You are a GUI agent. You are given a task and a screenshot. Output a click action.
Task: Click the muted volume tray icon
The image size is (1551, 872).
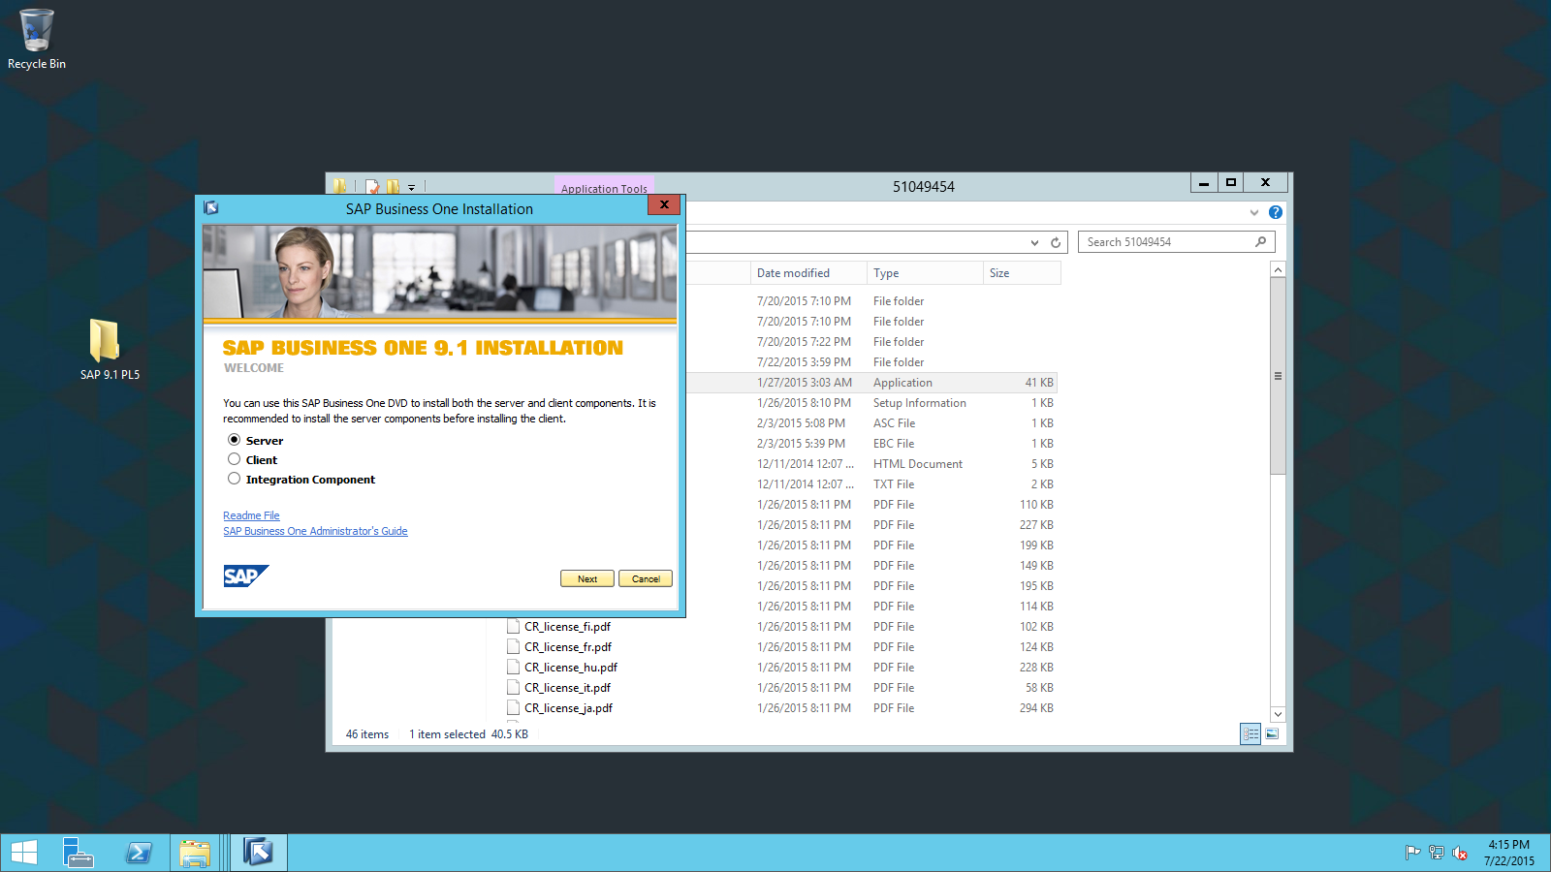pos(1459,853)
